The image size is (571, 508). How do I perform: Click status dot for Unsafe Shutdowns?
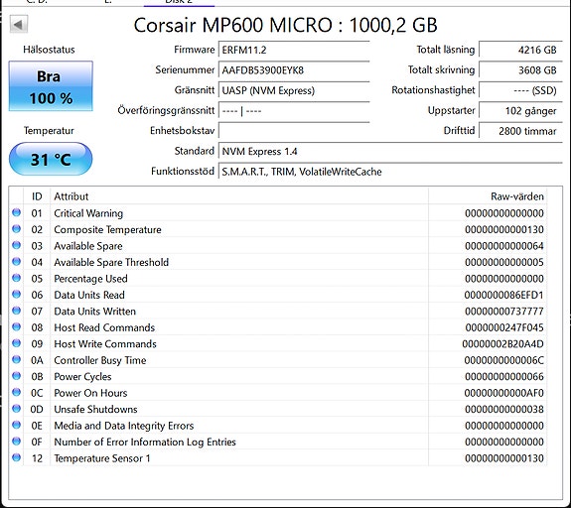pos(17,409)
